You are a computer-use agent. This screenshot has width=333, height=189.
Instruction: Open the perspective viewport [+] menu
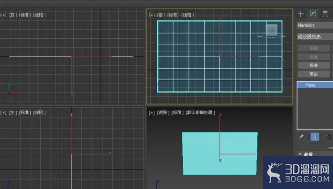(152, 112)
